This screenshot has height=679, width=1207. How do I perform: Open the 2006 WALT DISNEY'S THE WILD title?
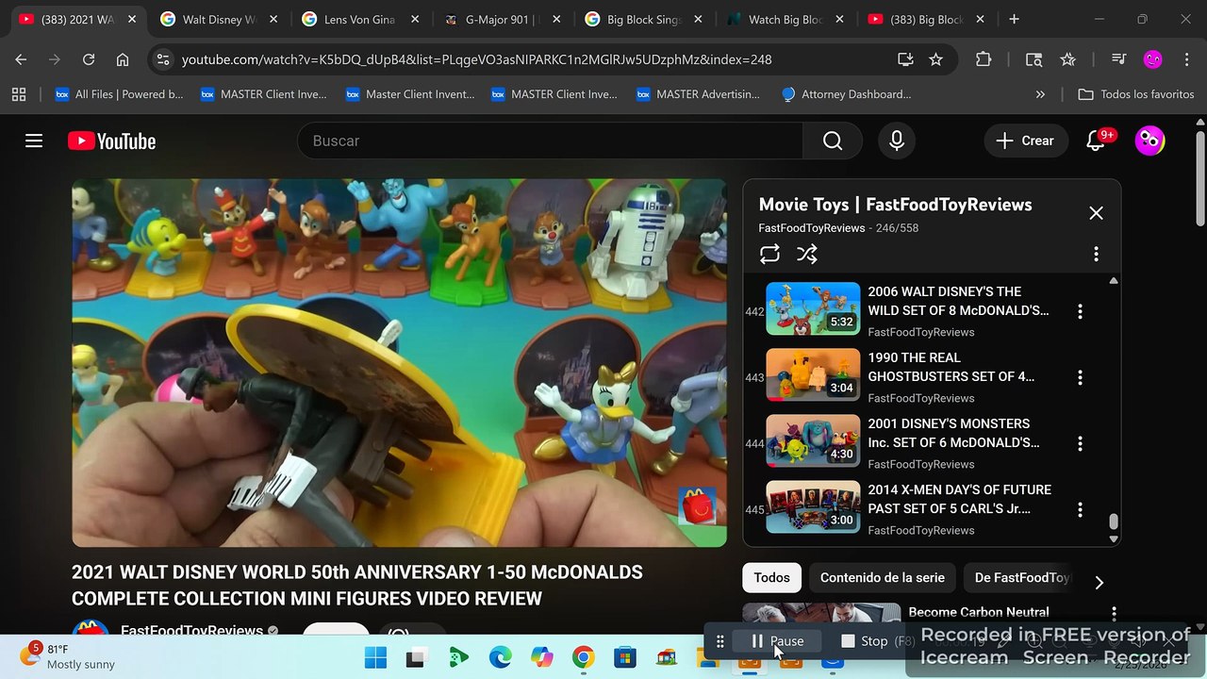point(958,301)
